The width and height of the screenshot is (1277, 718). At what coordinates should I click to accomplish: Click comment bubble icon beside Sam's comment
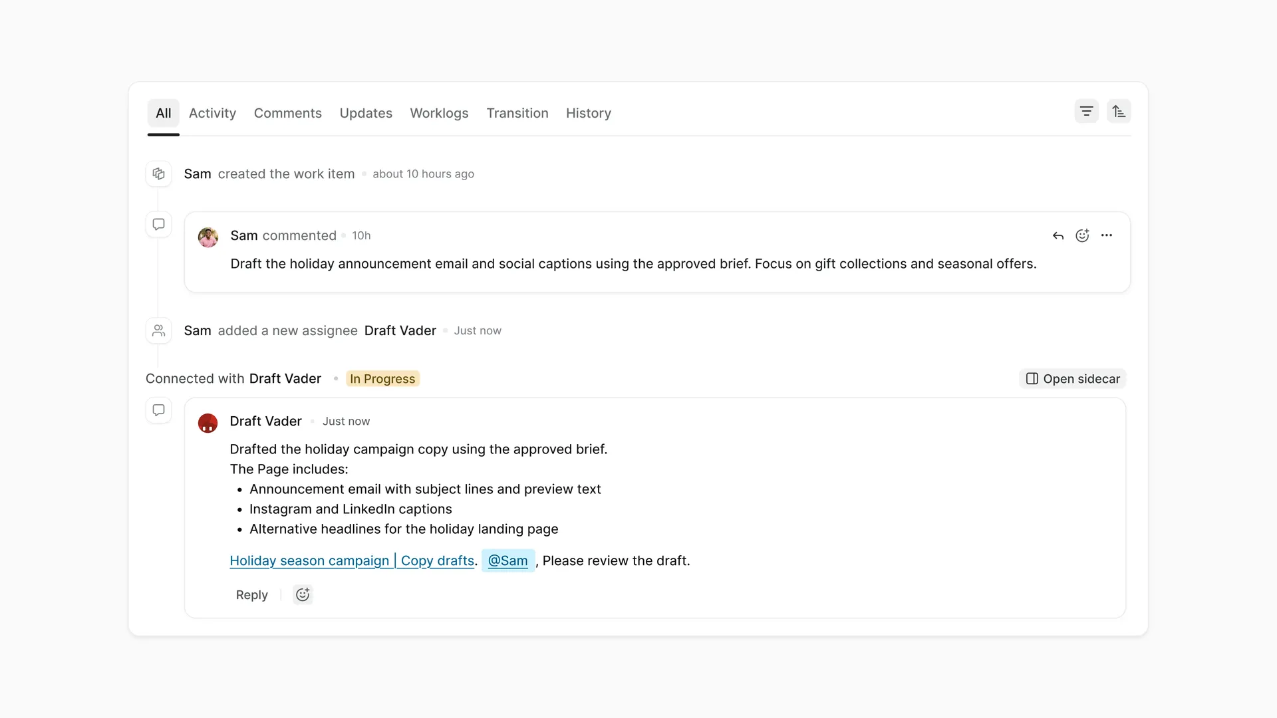pyautogui.click(x=158, y=224)
